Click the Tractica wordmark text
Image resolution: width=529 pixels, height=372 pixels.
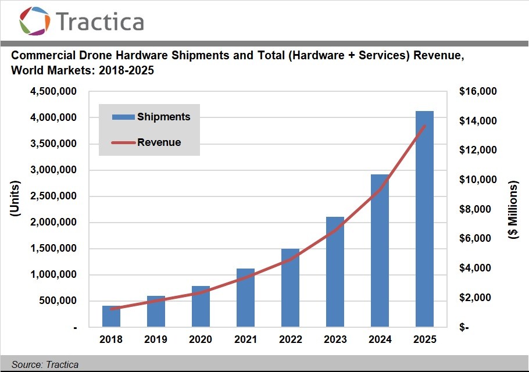pyautogui.click(x=100, y=22)
